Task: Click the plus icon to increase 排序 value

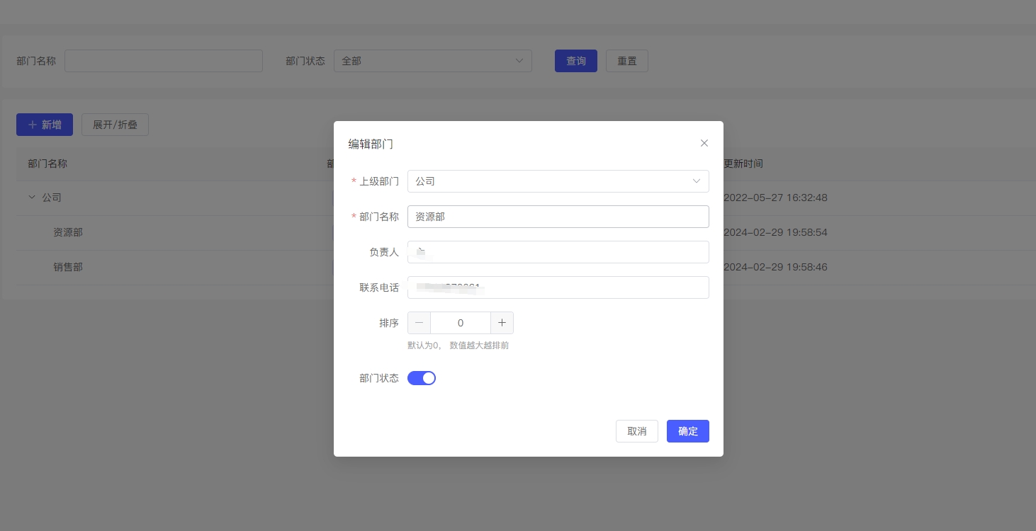Action: point(502,323)
